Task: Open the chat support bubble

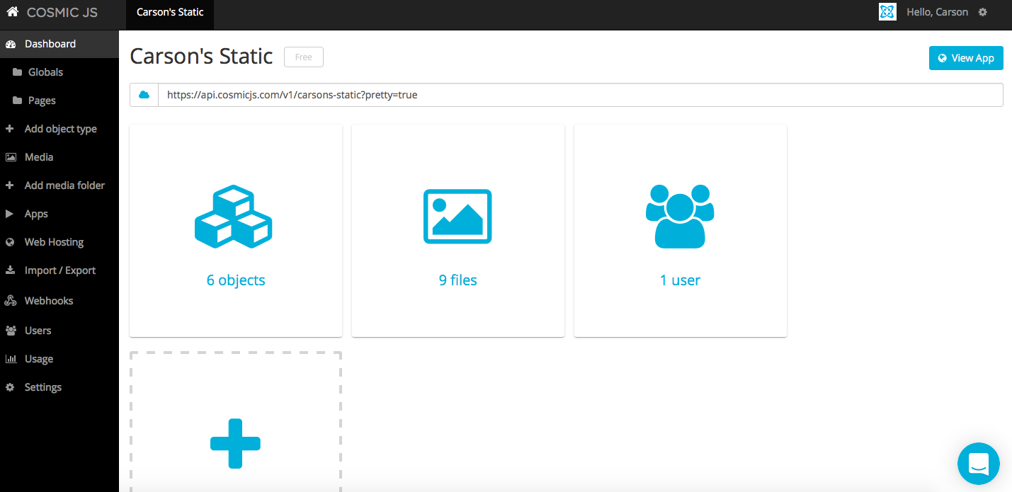Action: [979, 464]
